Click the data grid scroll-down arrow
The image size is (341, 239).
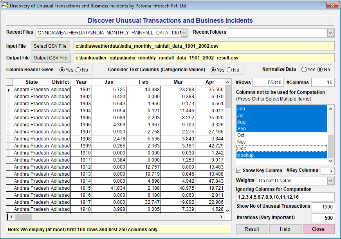228,210
